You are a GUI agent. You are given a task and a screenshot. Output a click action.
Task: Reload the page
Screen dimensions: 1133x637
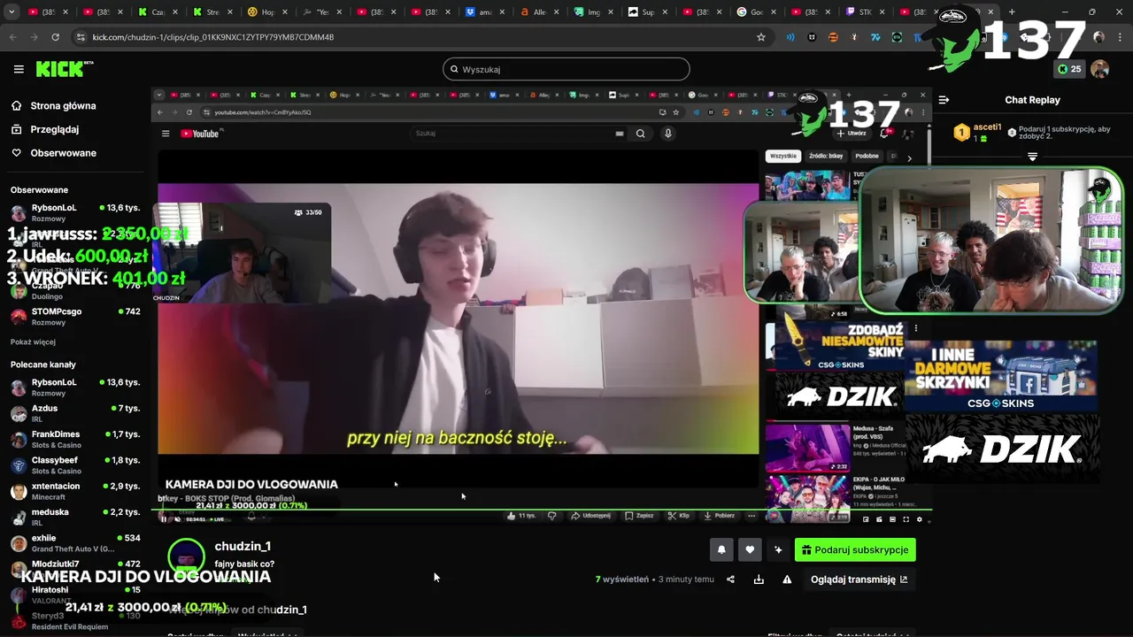point(55,37)
